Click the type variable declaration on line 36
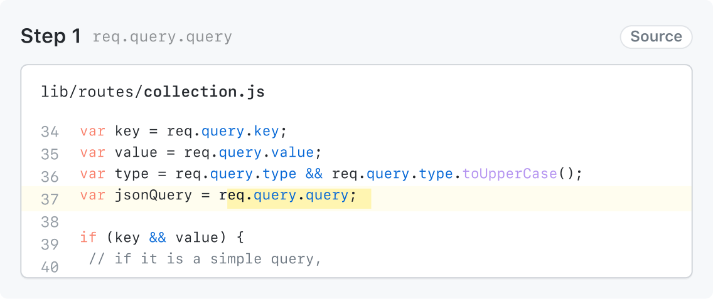 click(x=132, y=173)
